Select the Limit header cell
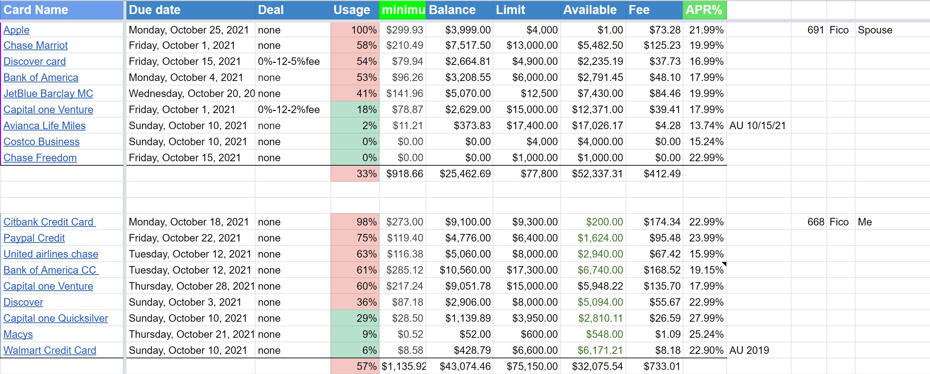 click(x=527, y=10)
